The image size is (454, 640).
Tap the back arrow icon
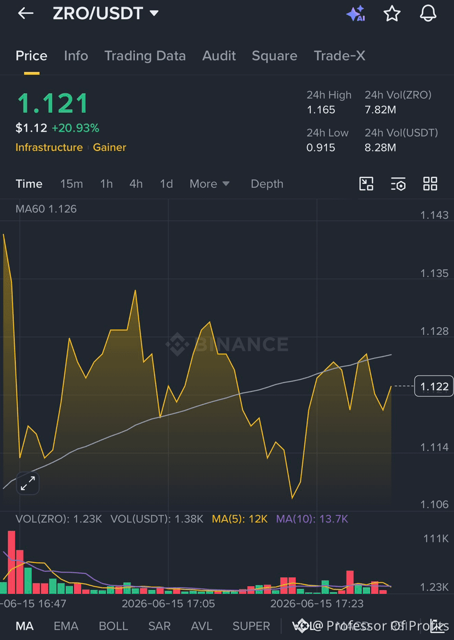tap(25, 13)
